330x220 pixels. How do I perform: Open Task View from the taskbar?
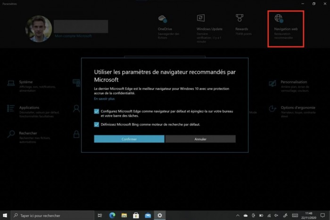[100, 215]
